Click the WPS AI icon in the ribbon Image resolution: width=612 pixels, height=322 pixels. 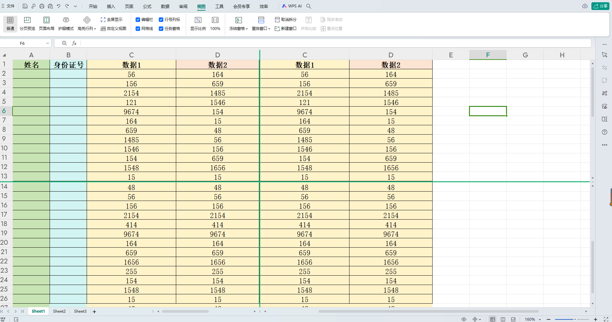pyautogui.click(x=285, y=6)
